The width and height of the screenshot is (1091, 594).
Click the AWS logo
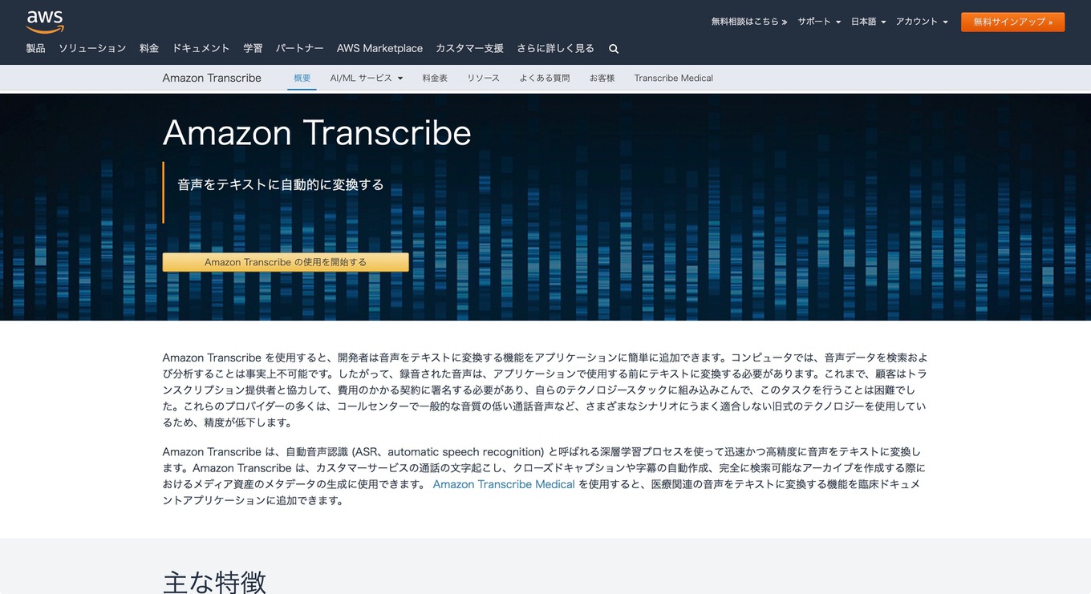[x=45, y=22]
